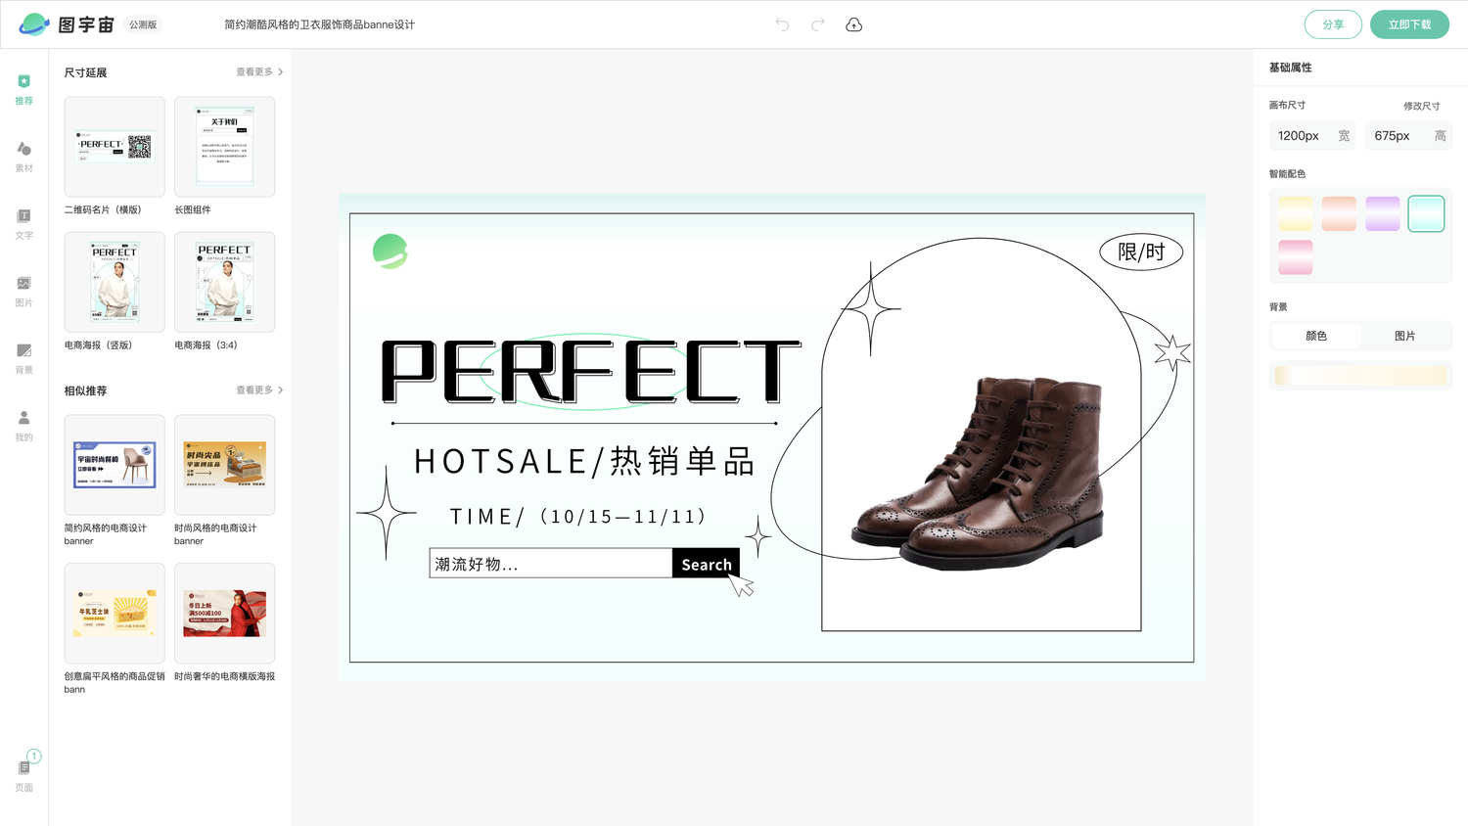Select the 电商海报（竖版） template thumbnail

(115, 282)
